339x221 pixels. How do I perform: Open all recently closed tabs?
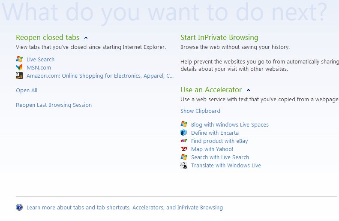coord(27,90)
